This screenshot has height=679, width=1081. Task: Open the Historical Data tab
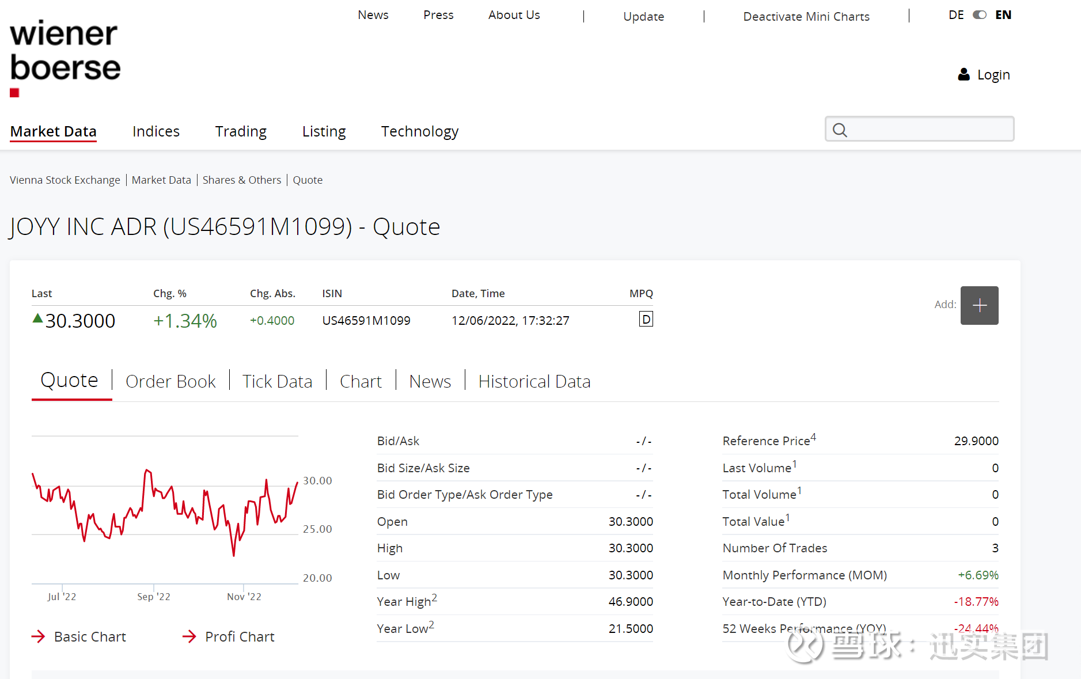tap(534, 381)
